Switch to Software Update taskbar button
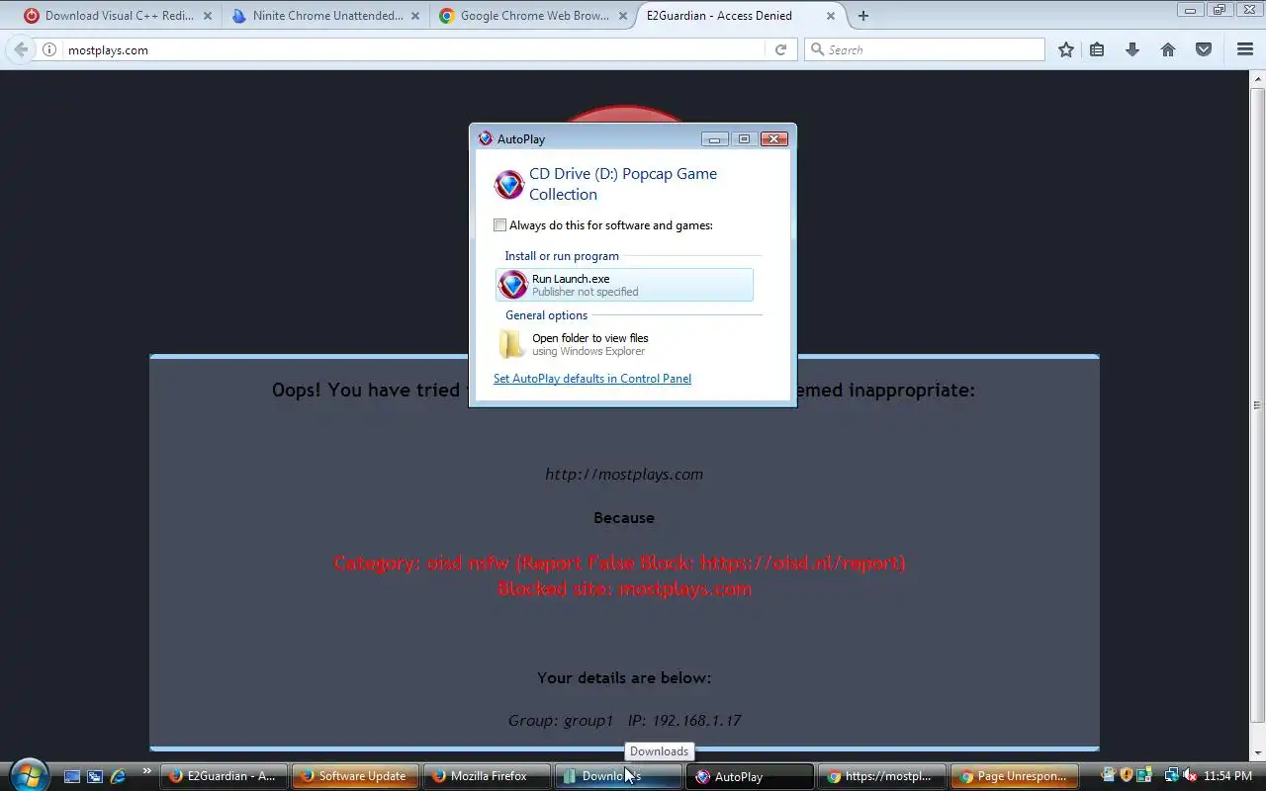Viewport: 1266px width, 791px height. (355, 776)
